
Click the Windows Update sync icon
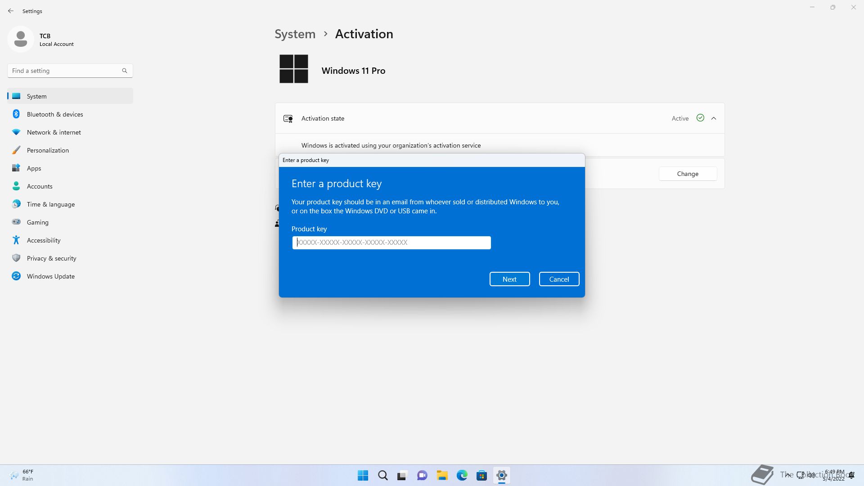pyautogui.click(x=16, y=276)
